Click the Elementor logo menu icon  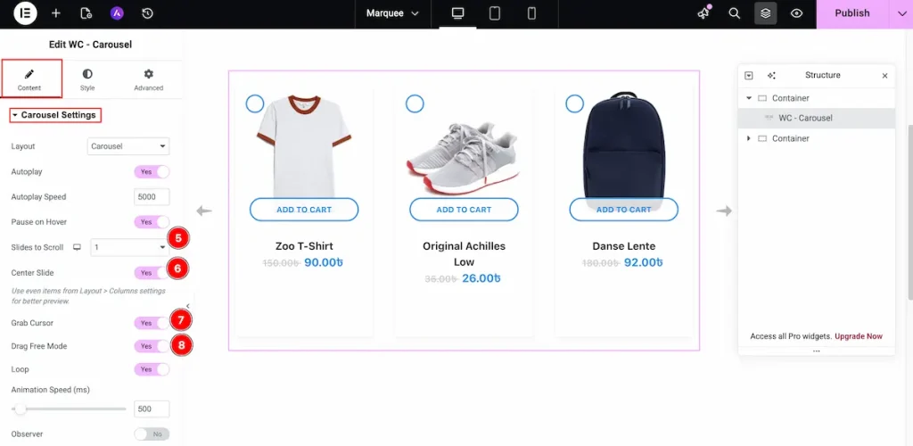tap(25, 13)
